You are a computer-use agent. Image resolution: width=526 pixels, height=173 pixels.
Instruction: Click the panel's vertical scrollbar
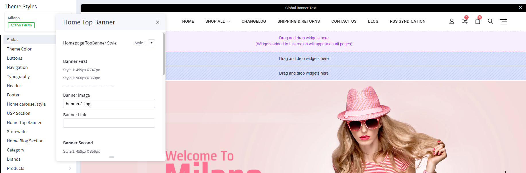coord(164,54)
